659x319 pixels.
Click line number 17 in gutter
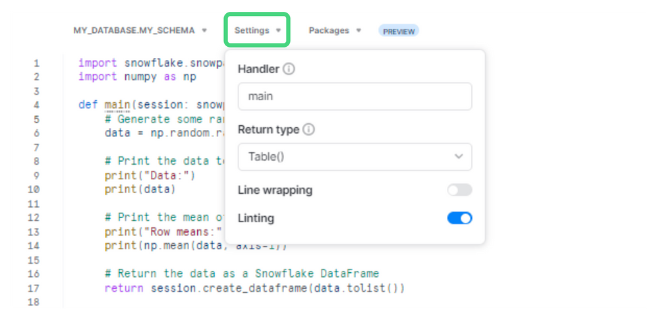(x=34, y=288)
